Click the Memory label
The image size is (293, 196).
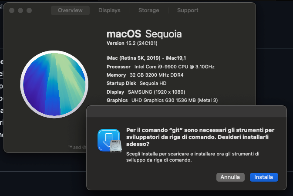pos(116,75)
